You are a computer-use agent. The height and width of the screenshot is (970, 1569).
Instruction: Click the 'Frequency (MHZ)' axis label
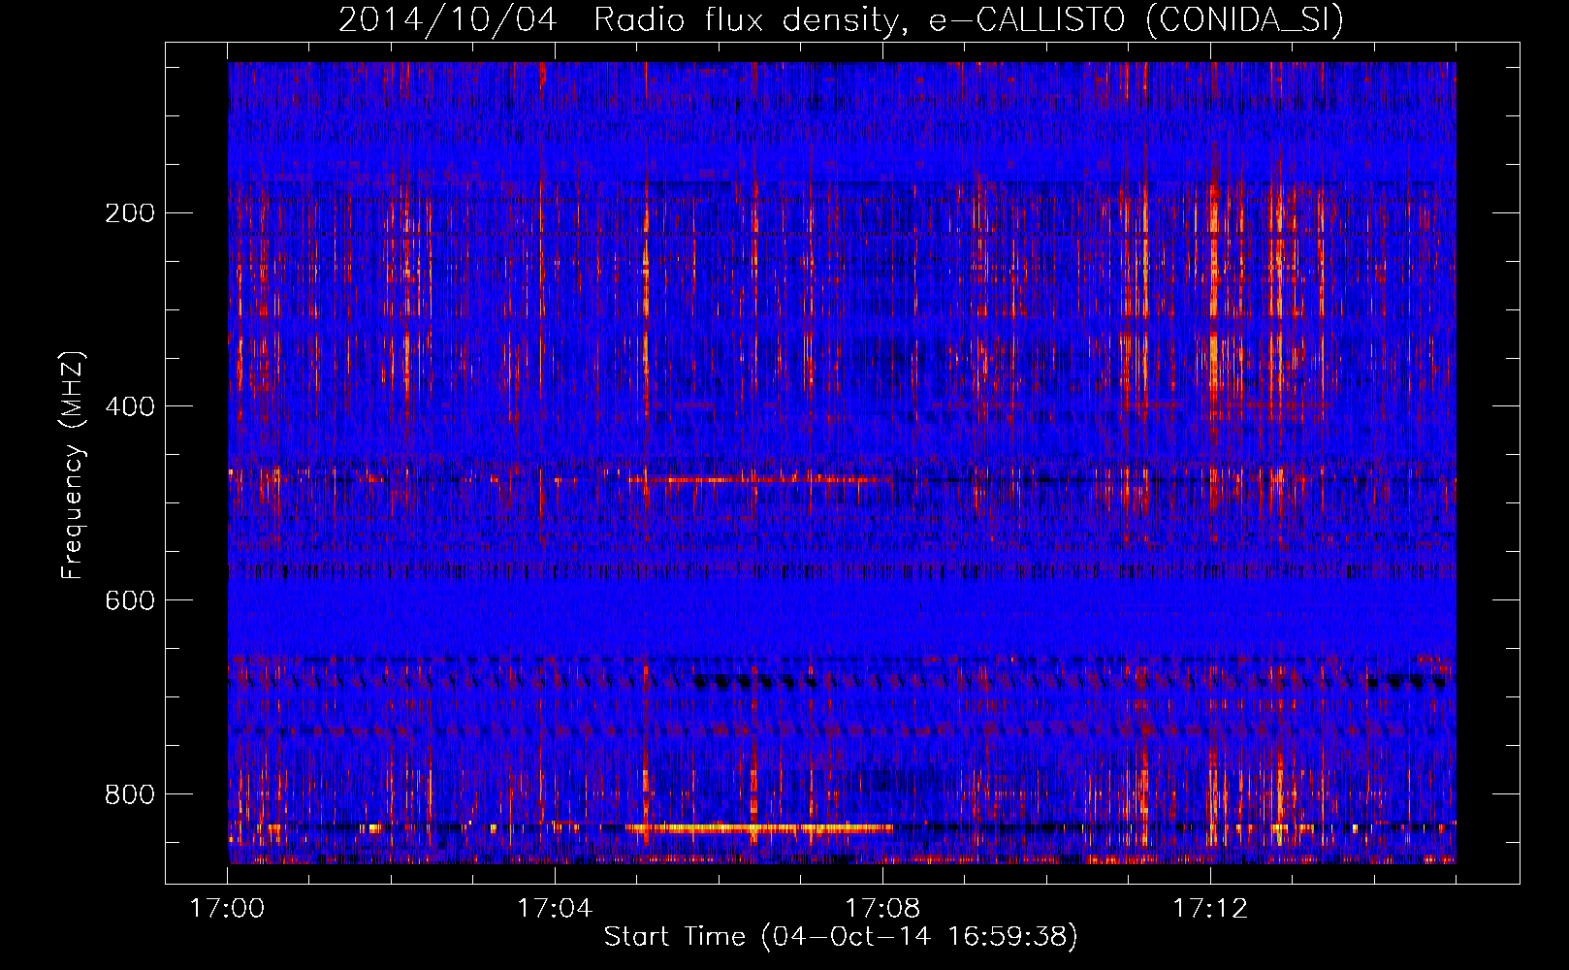click(x=72, y=465)
